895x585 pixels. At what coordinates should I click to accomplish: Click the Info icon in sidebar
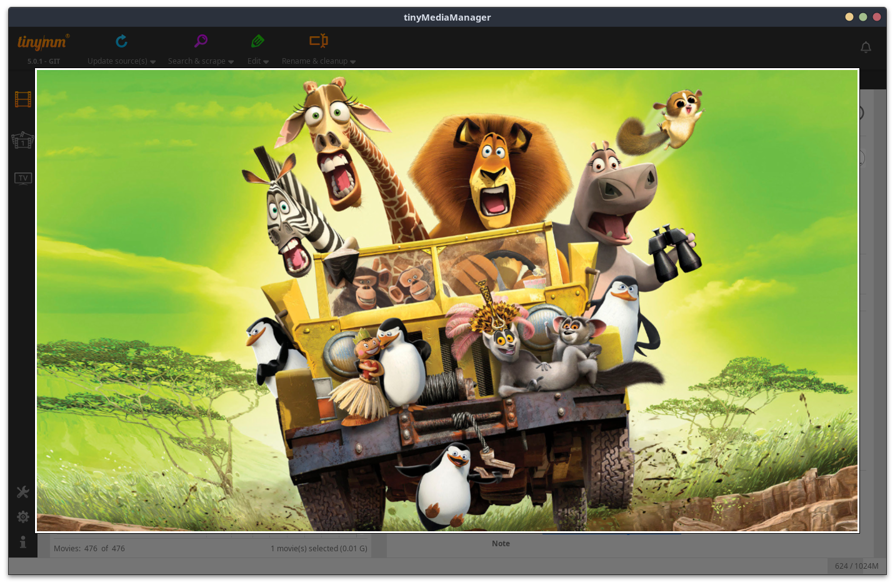(x=23, y=542)
